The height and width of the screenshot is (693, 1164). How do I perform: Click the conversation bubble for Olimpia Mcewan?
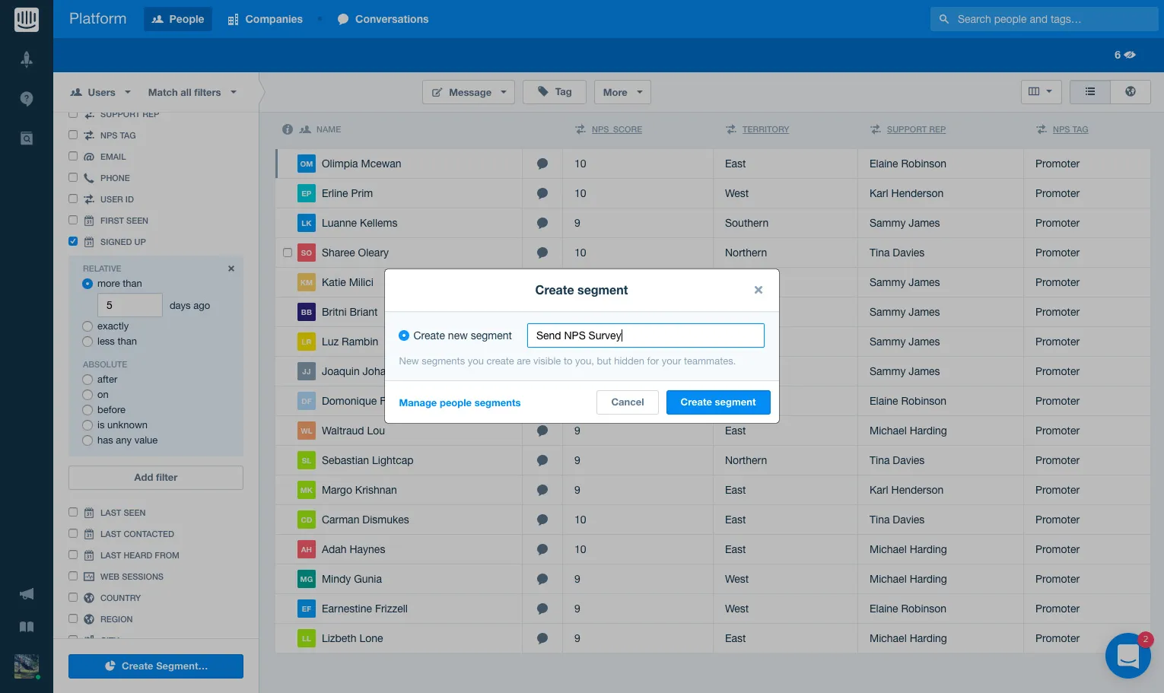[x=542, y=164]
